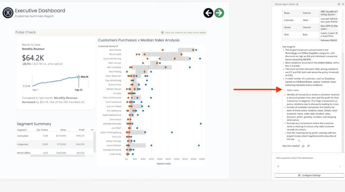Click the green forward arrow button

[219, 13]
